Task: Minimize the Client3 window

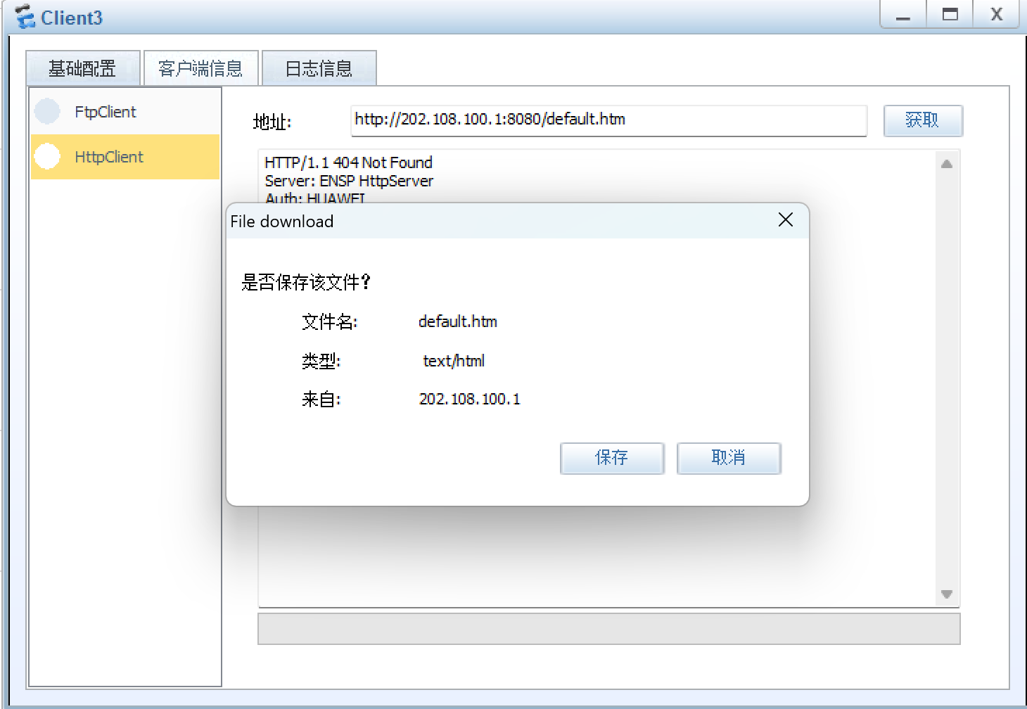Action: 903,15
